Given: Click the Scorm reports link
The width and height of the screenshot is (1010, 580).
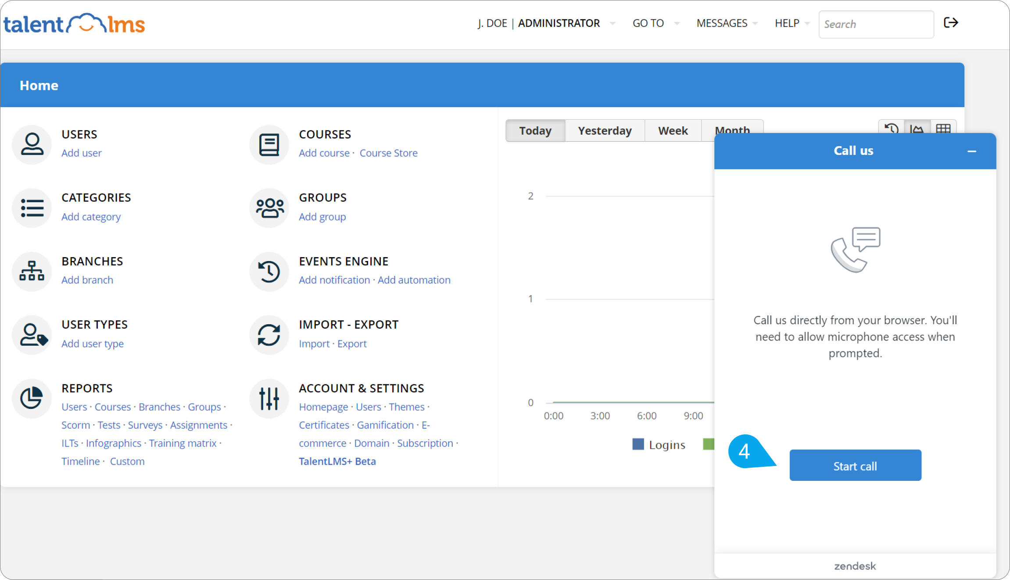Looking at the screenshot, I should tap(75, 425).
